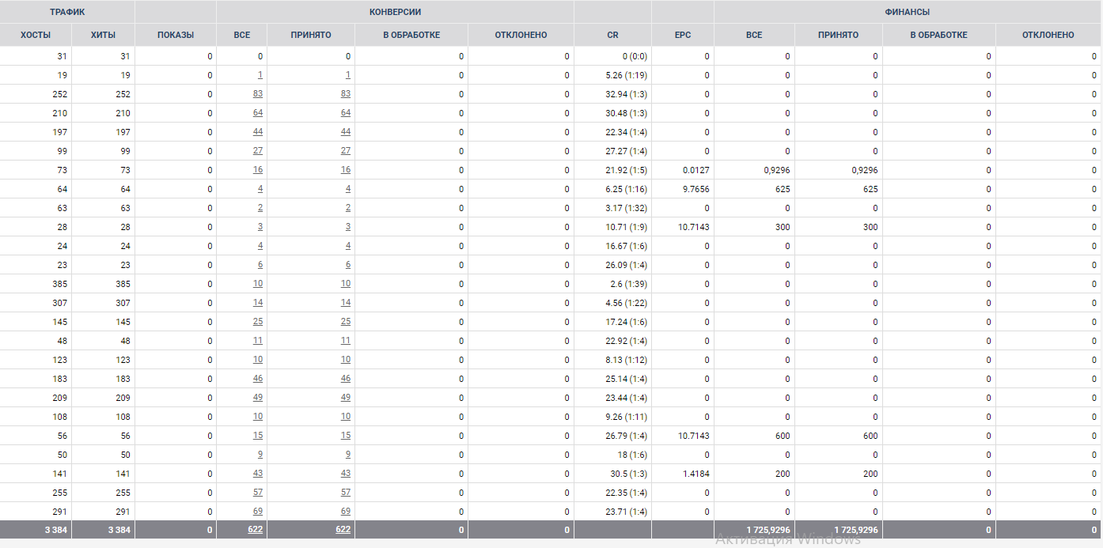The image size is (1103, 548).
Task: Select the В ОБРАБОТКЕ header under ФИНАНСЫ
Action: pos(939,35)
